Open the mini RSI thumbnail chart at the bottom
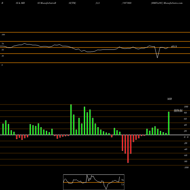This screenshot has height=190, width=190. coord(94,182)
